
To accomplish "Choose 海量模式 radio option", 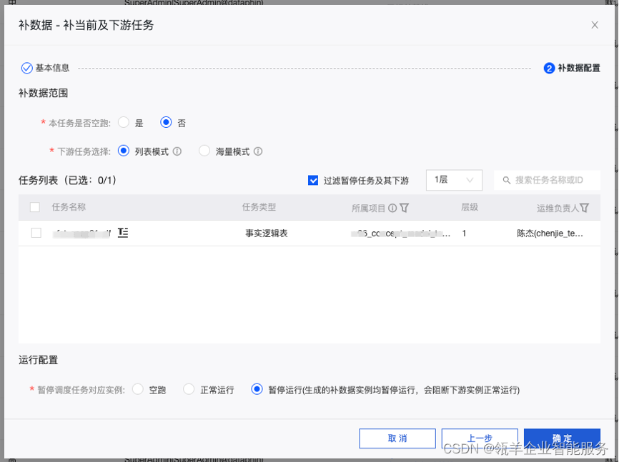I will [x=204, y=151].
